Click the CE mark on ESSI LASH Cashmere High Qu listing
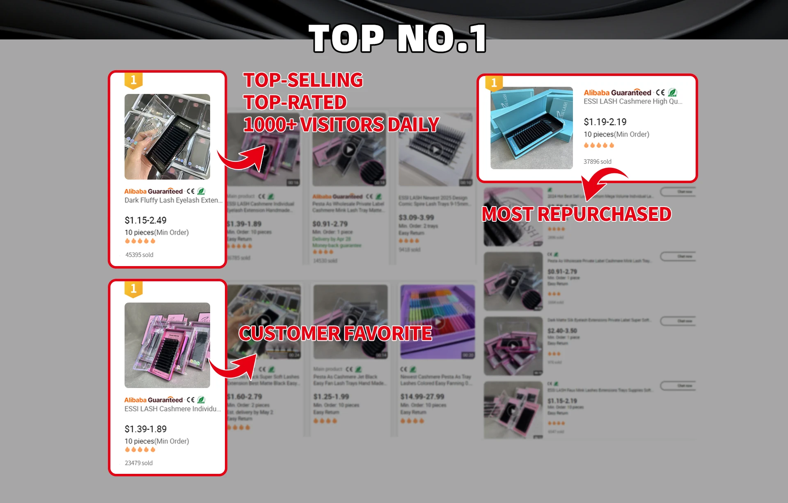 [x=660, y=93]
